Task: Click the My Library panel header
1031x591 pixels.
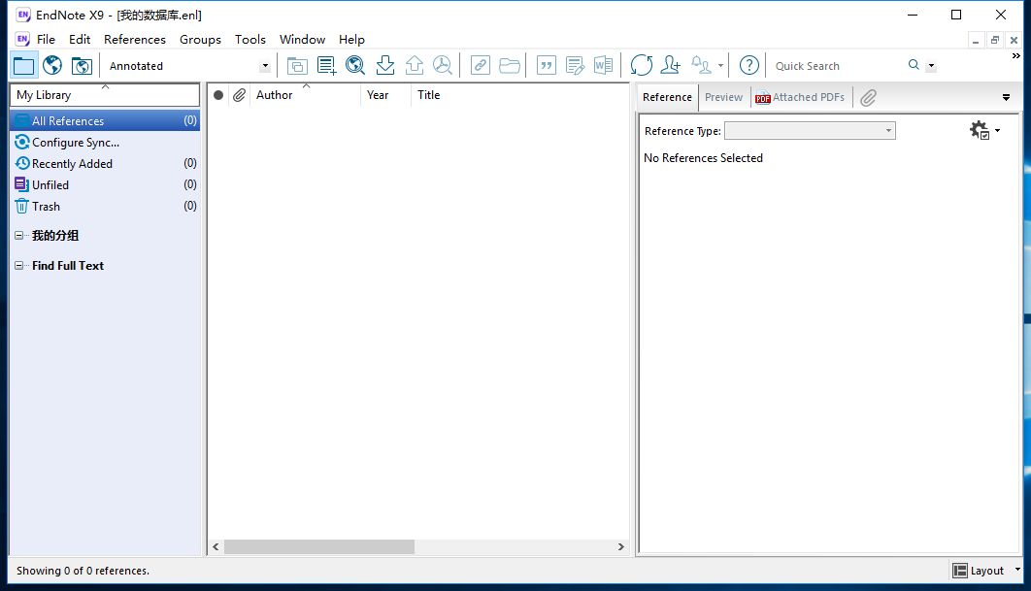Action: (x=105, y=95)
